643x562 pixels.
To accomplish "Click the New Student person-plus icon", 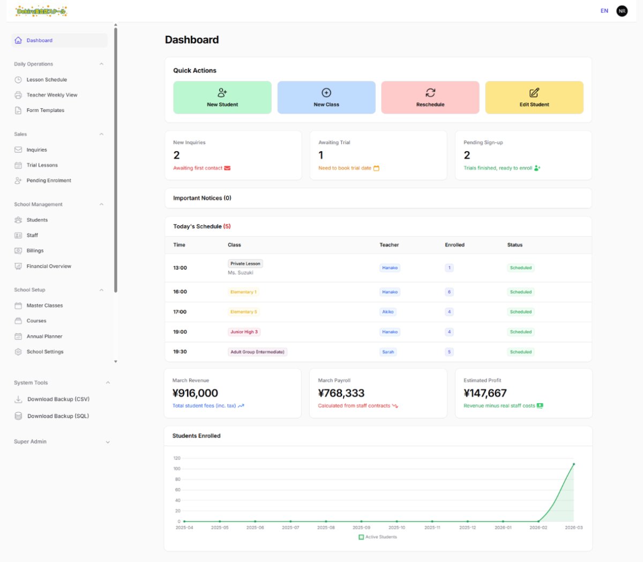I will pyautogui.click(x=222, y=93).
